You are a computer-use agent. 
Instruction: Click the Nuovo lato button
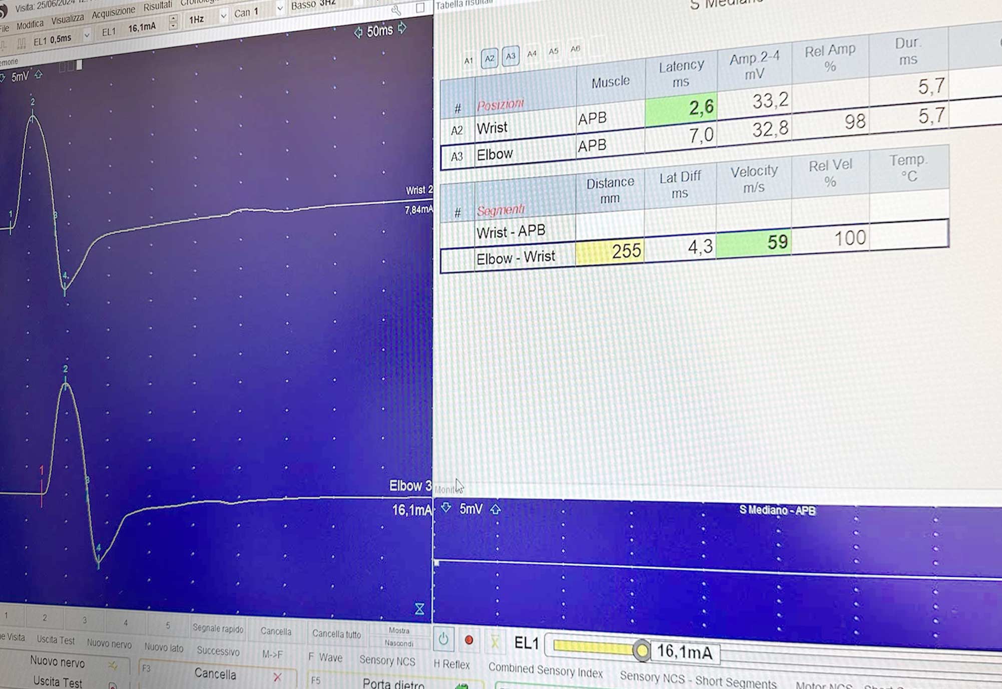tap(164, 647)
